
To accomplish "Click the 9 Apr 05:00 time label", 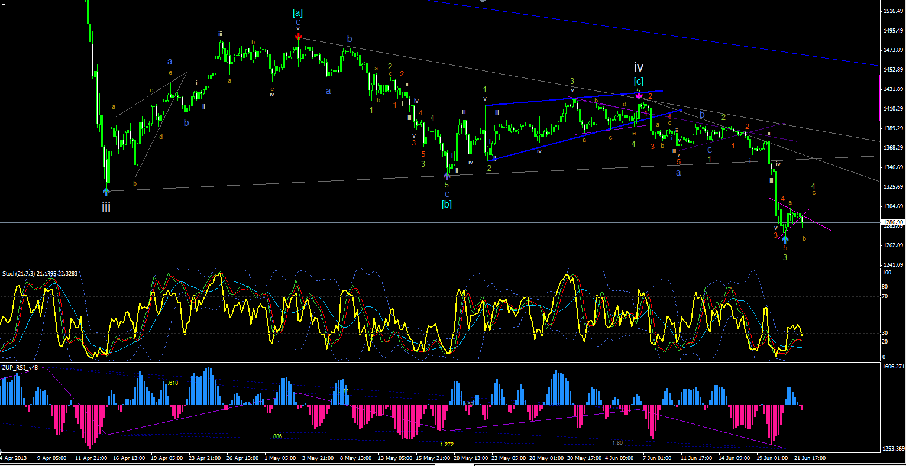I will tap(51, 458).
